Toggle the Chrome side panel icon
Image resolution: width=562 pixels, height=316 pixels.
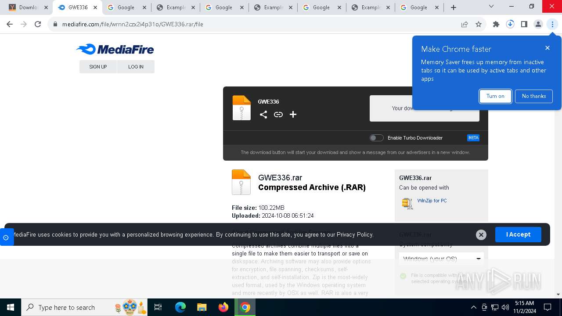click(x=524, y=24)
